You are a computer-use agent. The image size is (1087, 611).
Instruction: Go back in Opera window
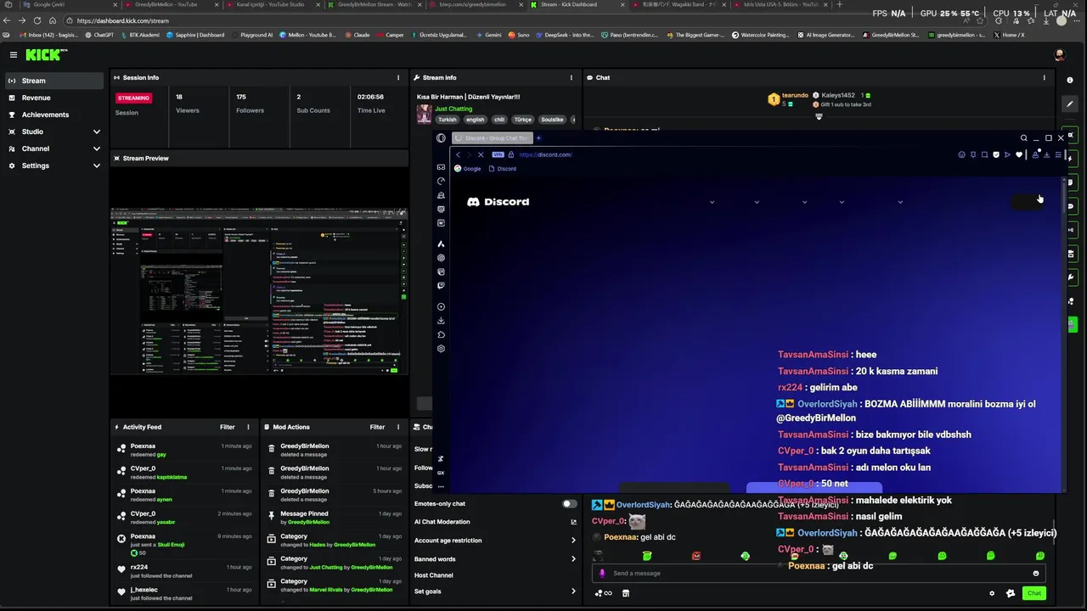(x=458, y=154)
